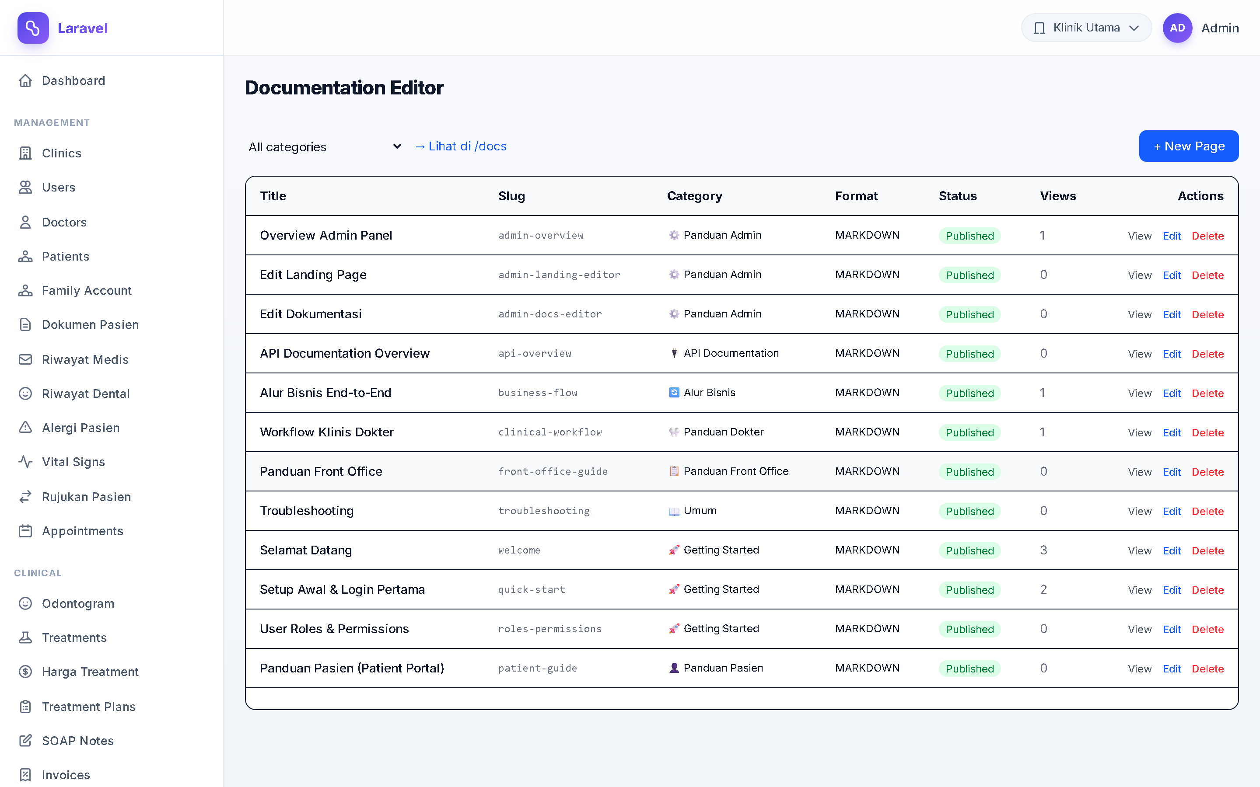Click the Treatment Plans clipboard icon
Viewport: 1260px width, 787px height.
(x=25, y=707)
